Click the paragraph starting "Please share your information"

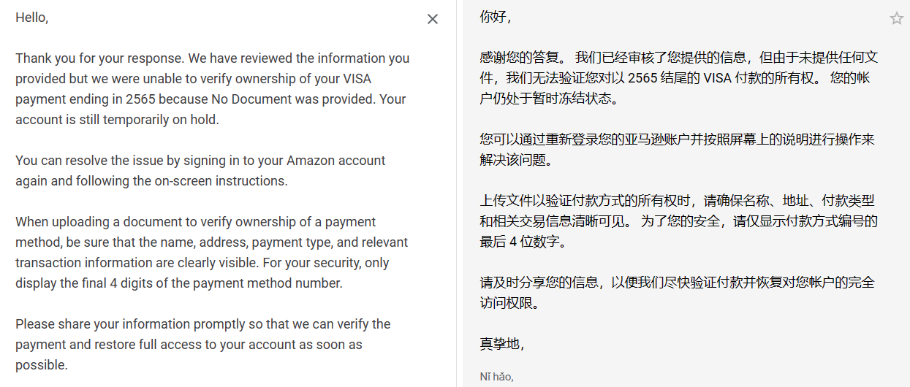coord(203,345)
